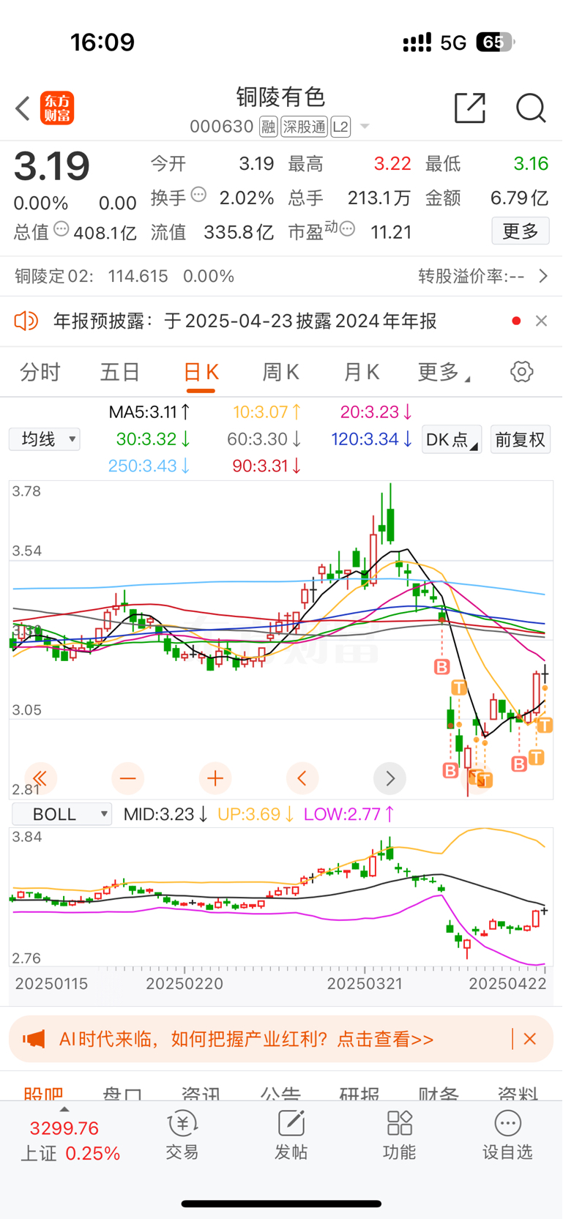The height and width of the screenshot is (1219, 563).
Task: Move chart right with grey right arrow
Action: [389, 778]
